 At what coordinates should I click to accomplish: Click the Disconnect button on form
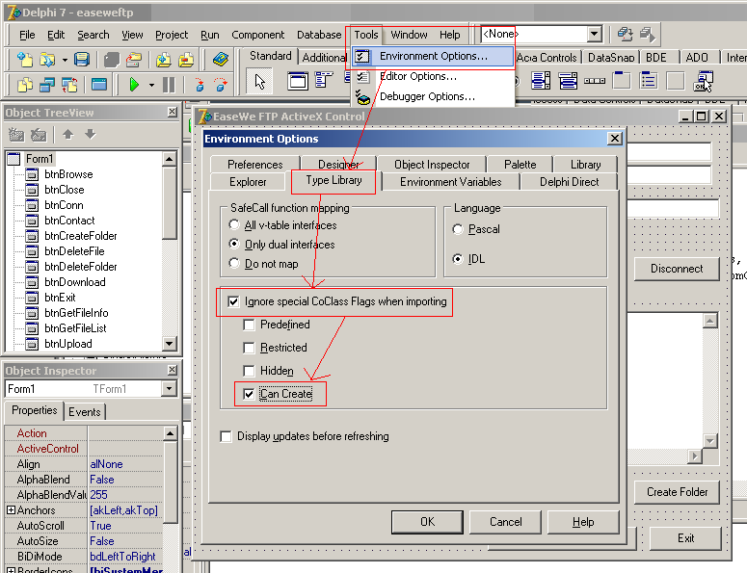[x=677, y=269]
